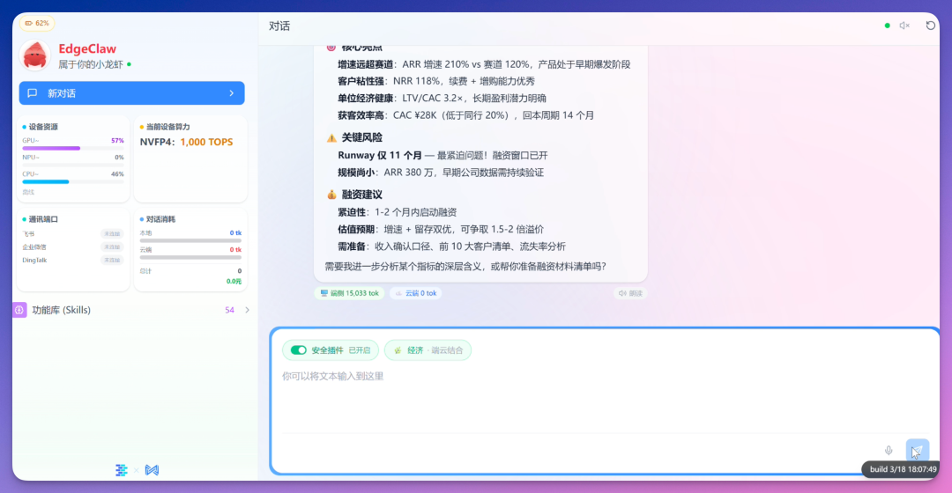Click the Runway 仅 11 个月 text
The height and width of the screenshot is (493, 952).
379,155
